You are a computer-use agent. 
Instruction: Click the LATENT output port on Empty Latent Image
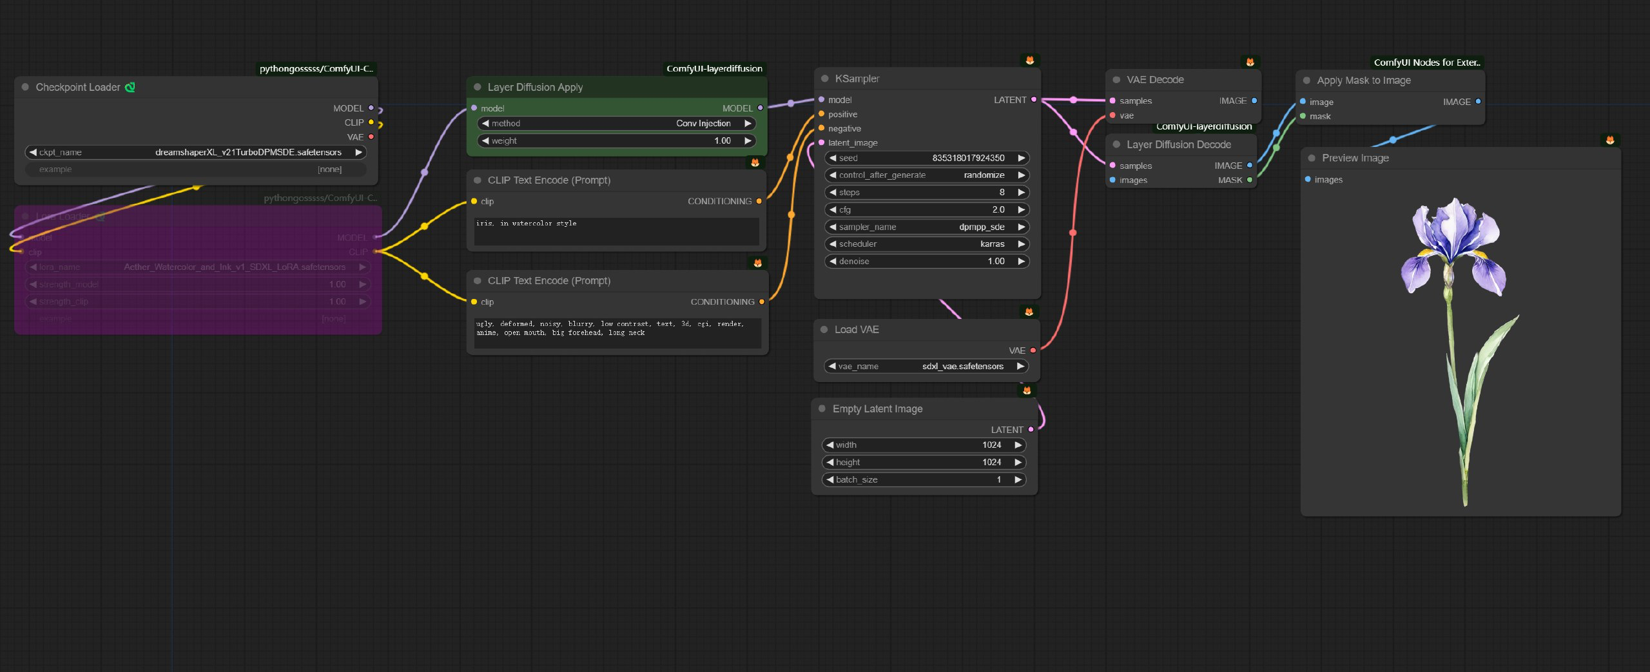1031,430
